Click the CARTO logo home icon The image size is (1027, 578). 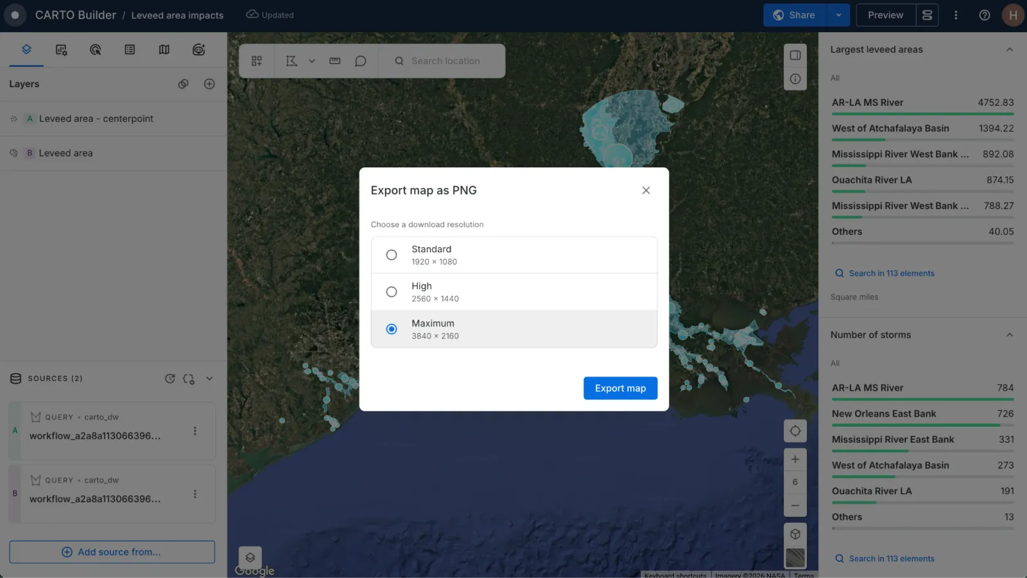(15, 15)
